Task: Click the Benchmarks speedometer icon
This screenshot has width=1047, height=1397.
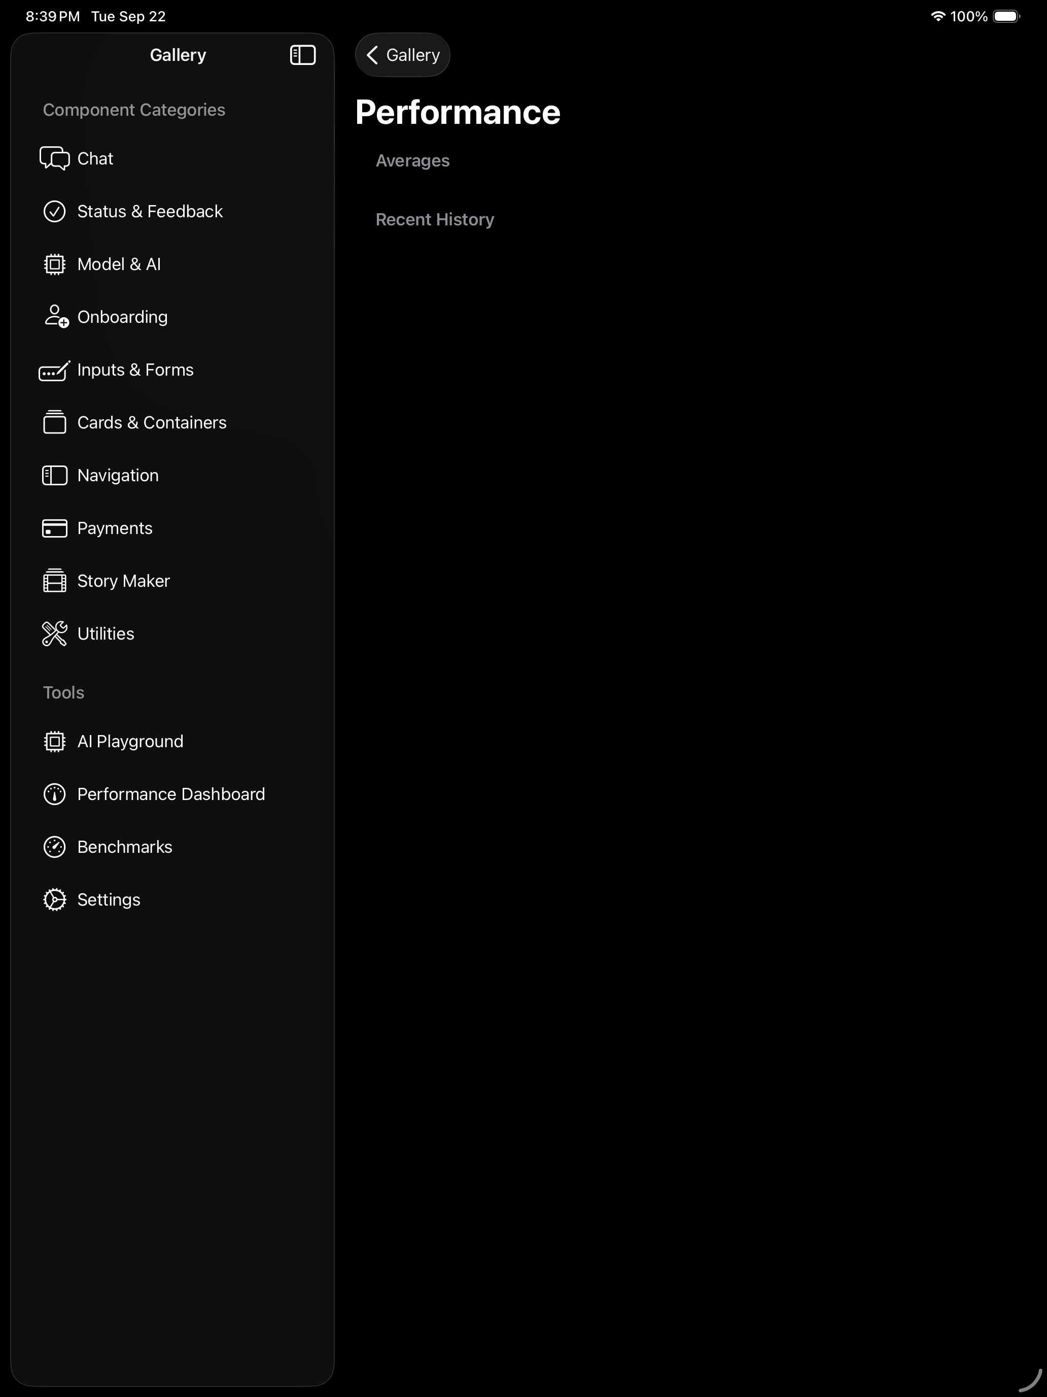Action: pos(54,847)
